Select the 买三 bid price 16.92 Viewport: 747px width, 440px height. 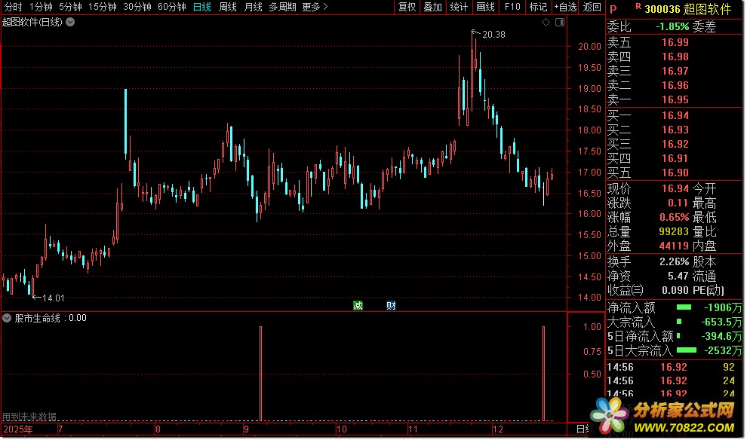675,144
